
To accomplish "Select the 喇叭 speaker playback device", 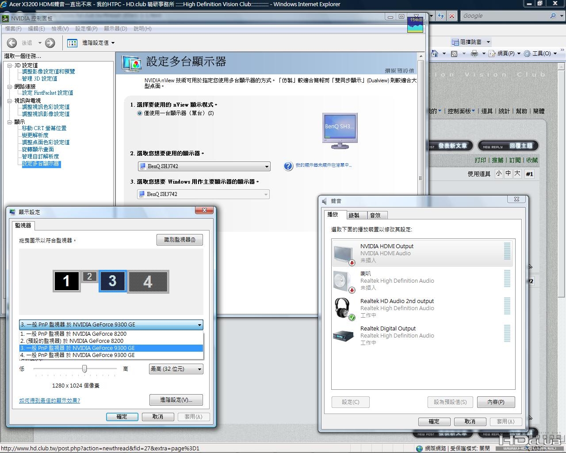I will 422,280.
